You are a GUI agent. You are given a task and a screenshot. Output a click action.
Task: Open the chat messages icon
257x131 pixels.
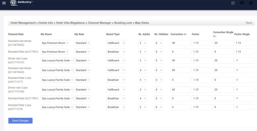(x=242, y=3)
